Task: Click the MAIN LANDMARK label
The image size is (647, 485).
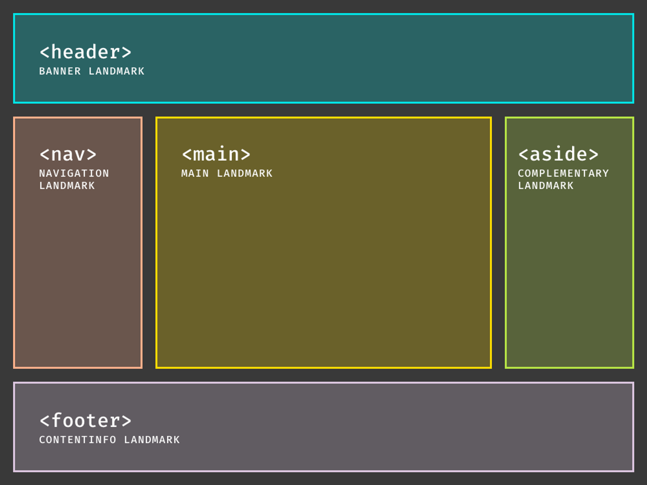Action: [x=227, y=174]
